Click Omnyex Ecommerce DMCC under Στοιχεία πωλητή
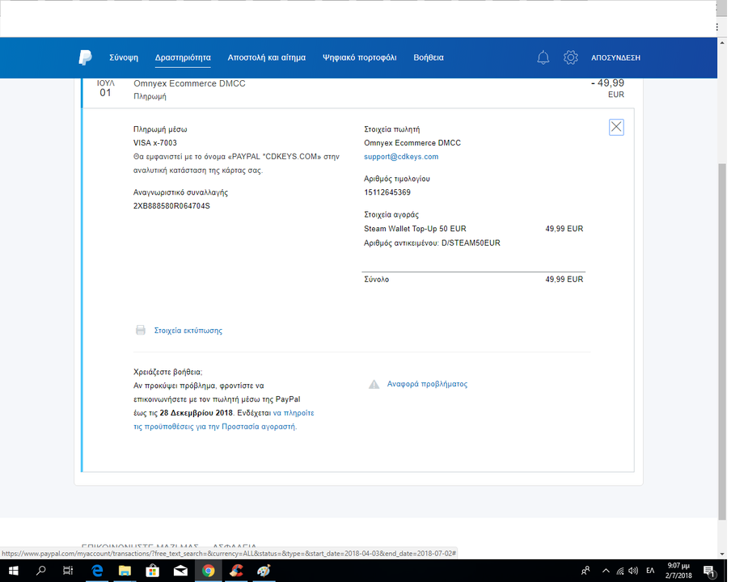 412,143
